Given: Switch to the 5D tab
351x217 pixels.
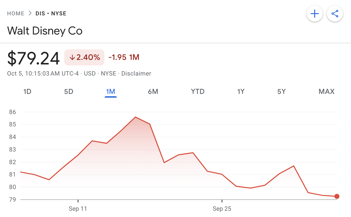Looking at the screenshot, I should click(x=69, y=91).
